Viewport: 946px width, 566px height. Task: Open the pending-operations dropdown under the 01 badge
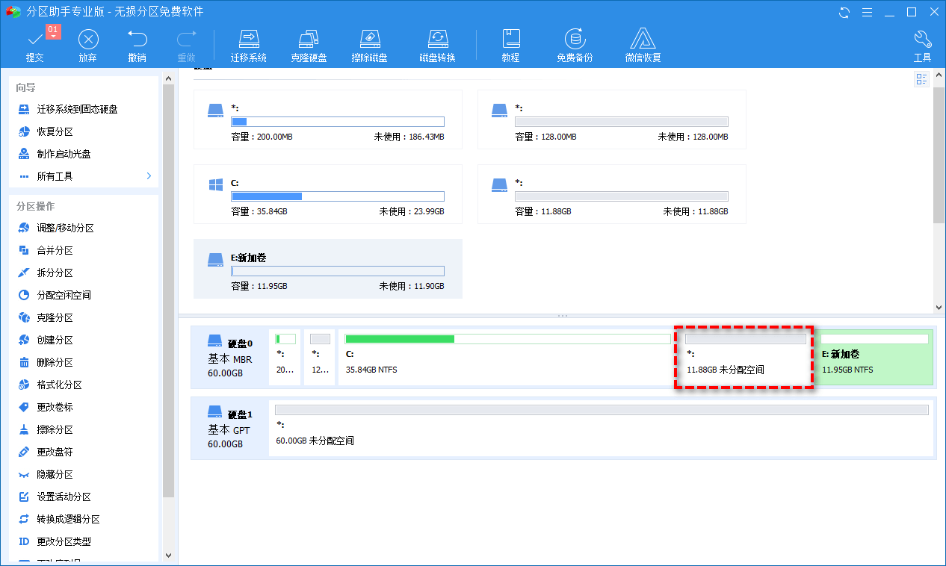53,35
